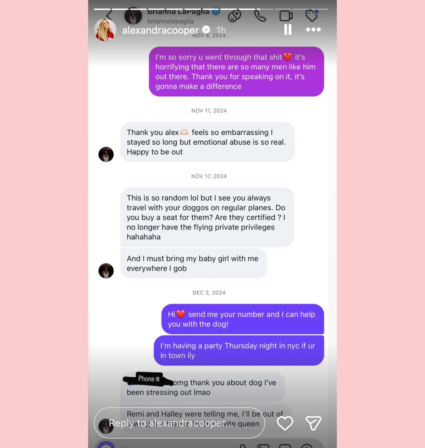This screenshot has width=425, height=448.
Task: Share story via paper plane icon
Action: click(x=313, y=423)
